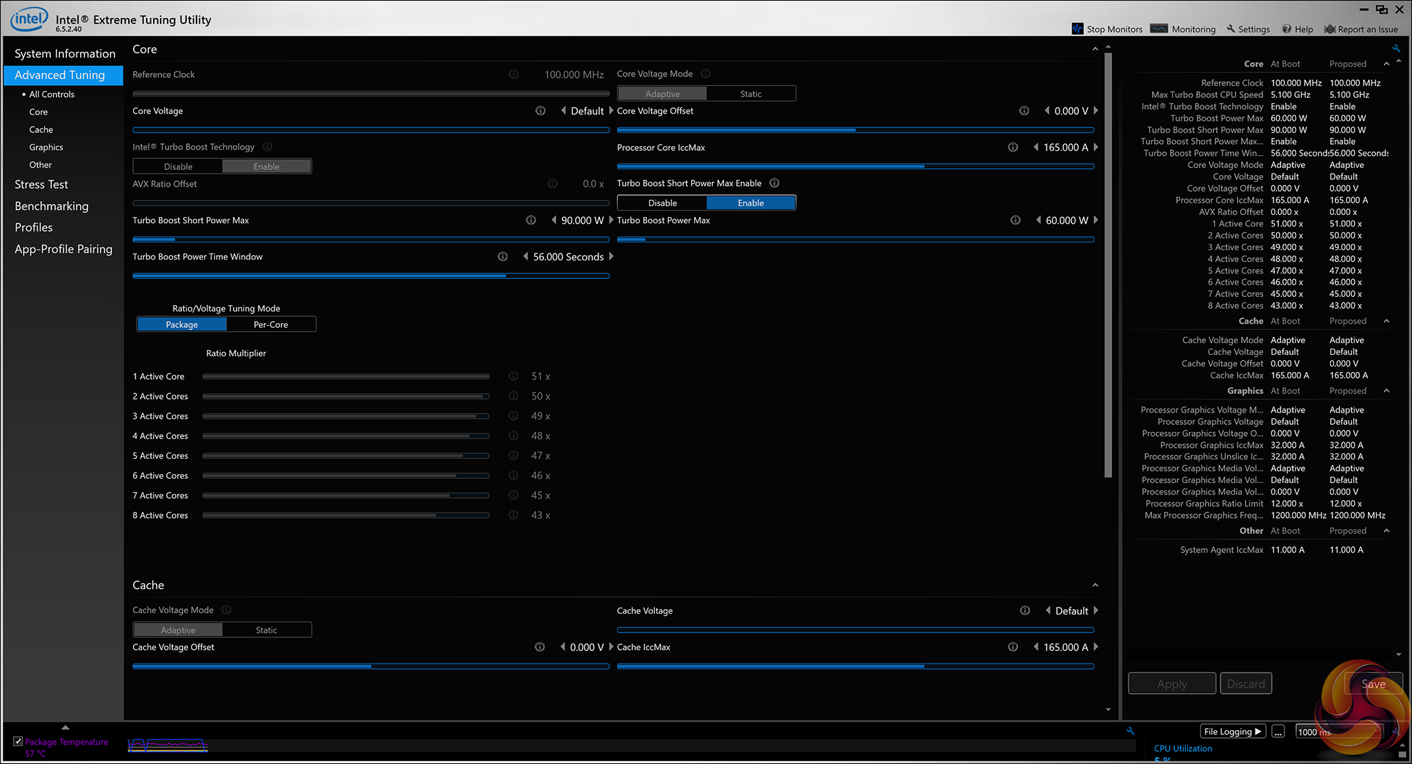Disable Turbo Boost Short Power Max
1412x764 pixels.
pos(662,203)
